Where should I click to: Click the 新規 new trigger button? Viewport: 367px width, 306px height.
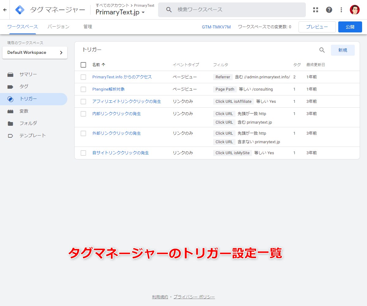point(343,50)
